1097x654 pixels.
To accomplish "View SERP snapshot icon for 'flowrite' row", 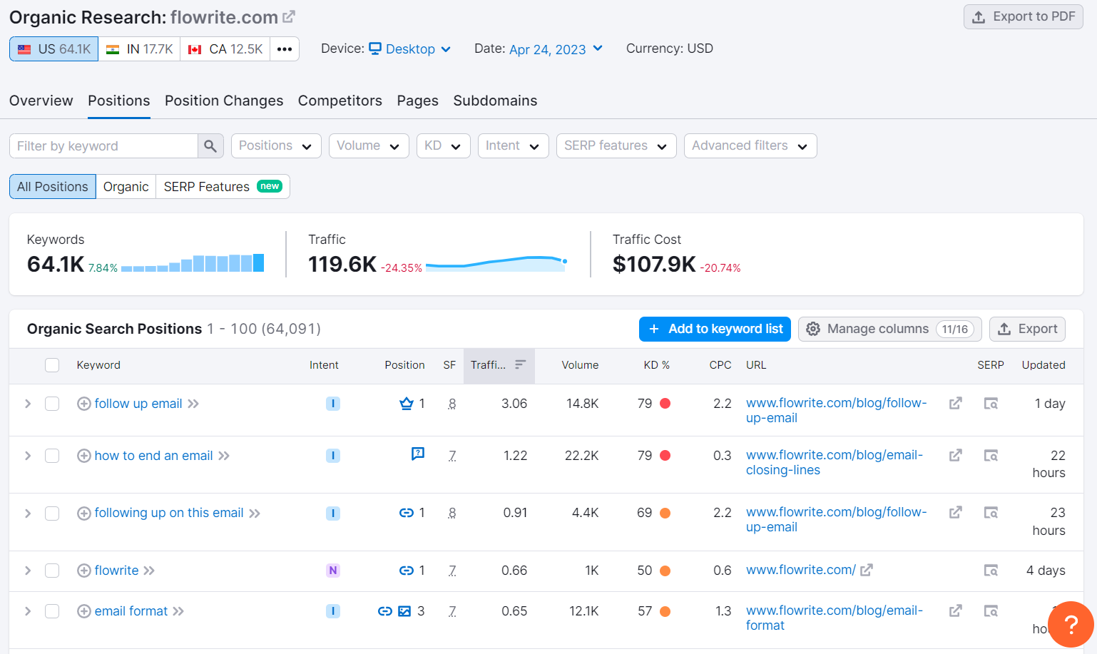I will click(991, 571).
